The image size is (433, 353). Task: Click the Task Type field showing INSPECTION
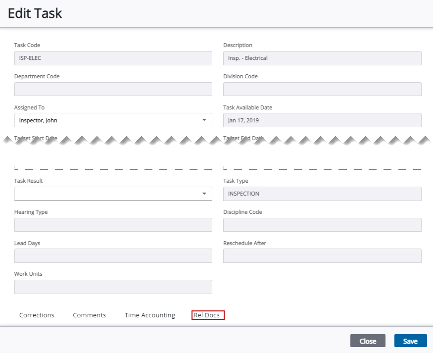click(322, 194)
